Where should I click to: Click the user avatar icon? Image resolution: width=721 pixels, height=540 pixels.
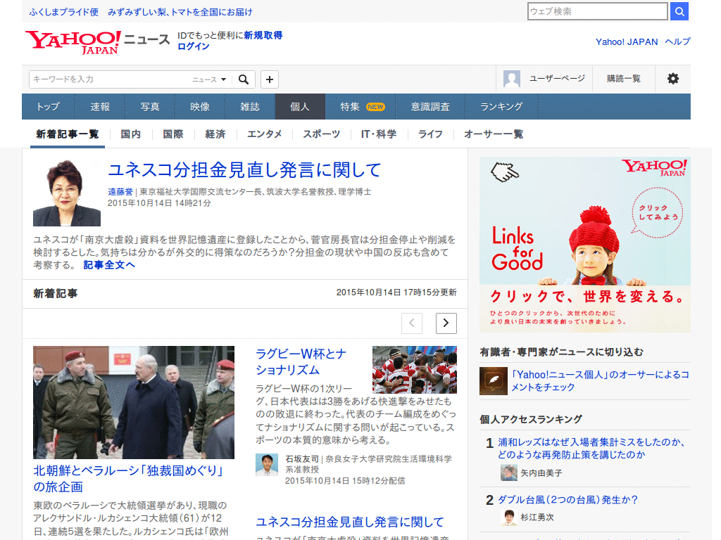tap(512, 79)
